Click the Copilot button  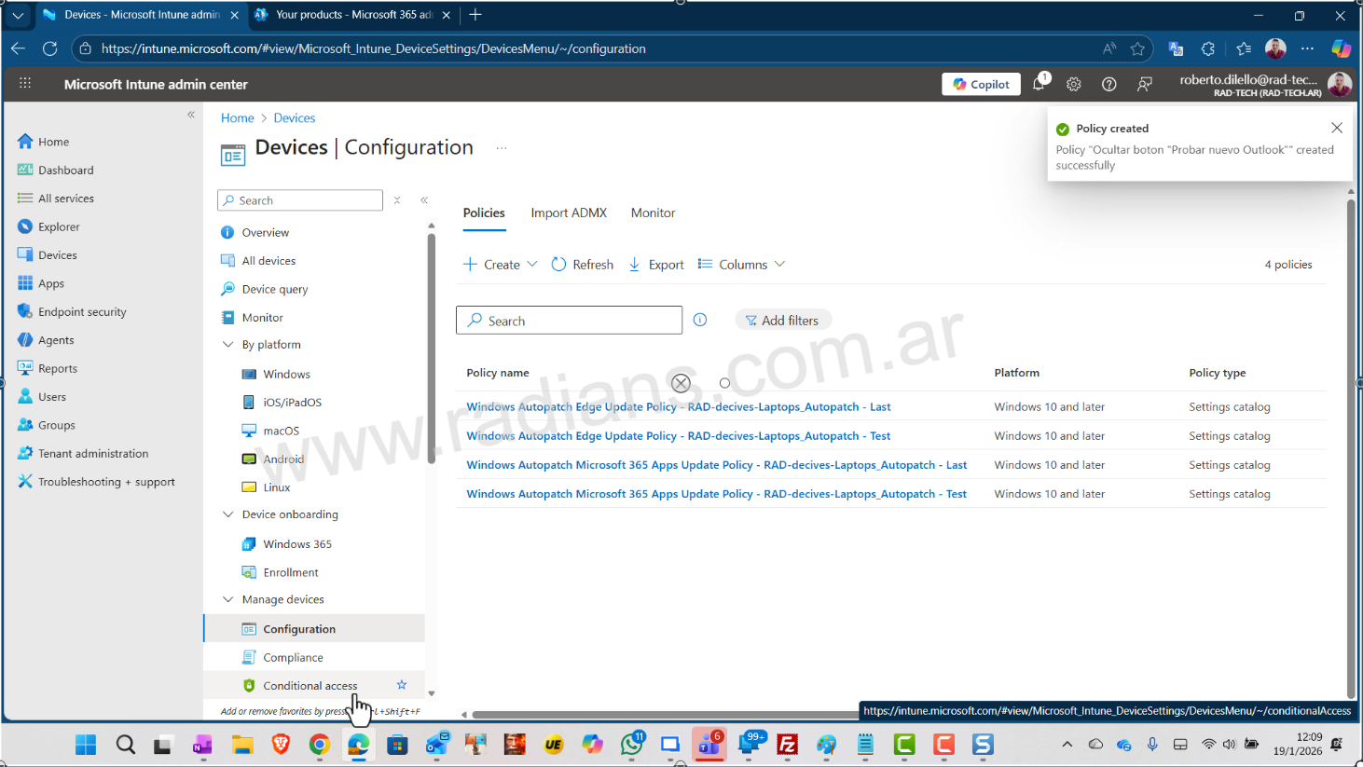click(981, 84)
